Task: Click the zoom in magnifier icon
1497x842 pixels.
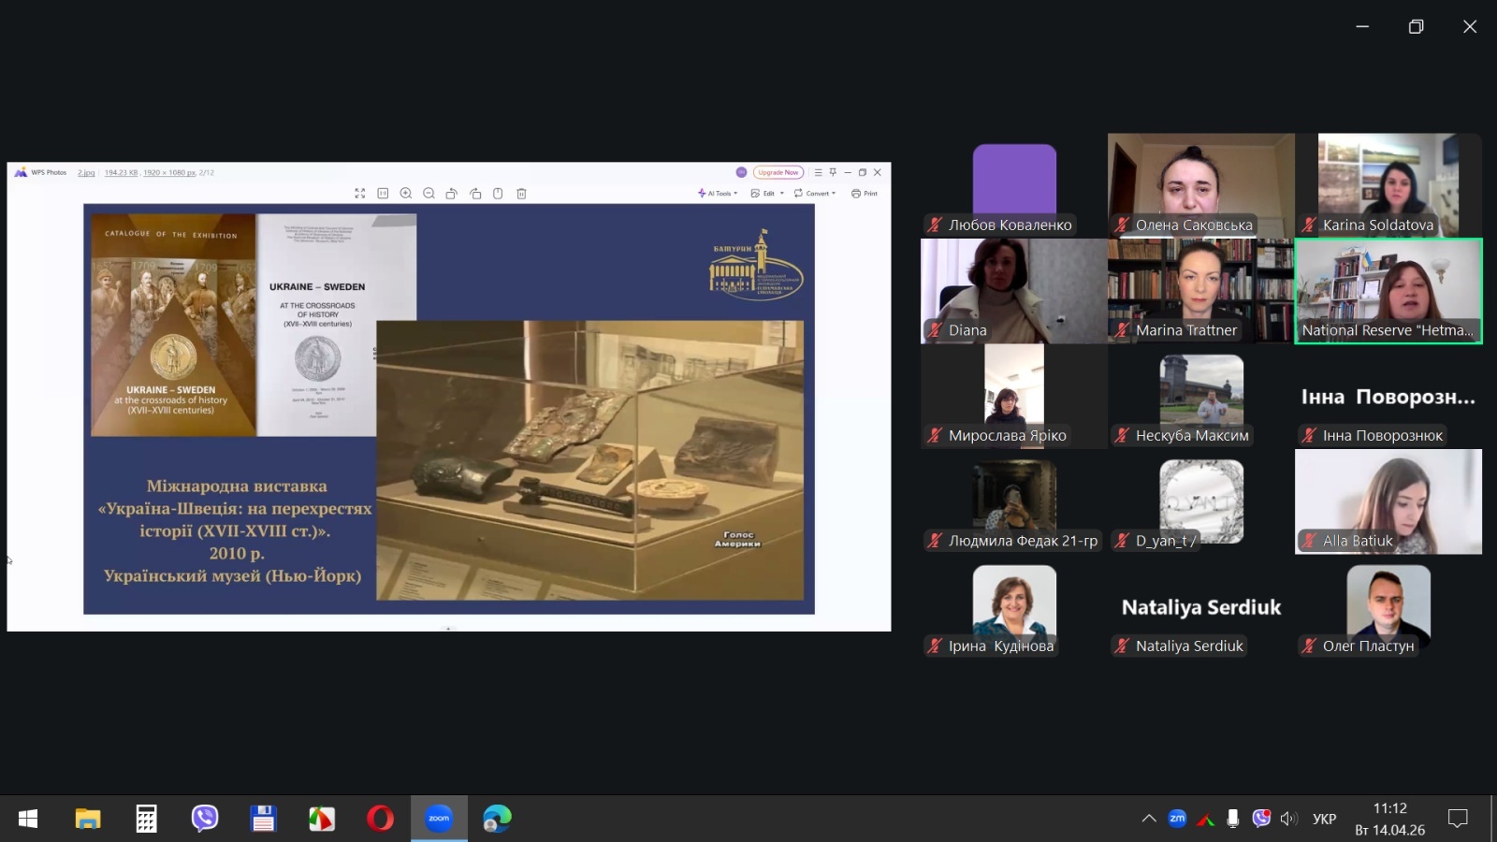Action: tap(406, 194)
